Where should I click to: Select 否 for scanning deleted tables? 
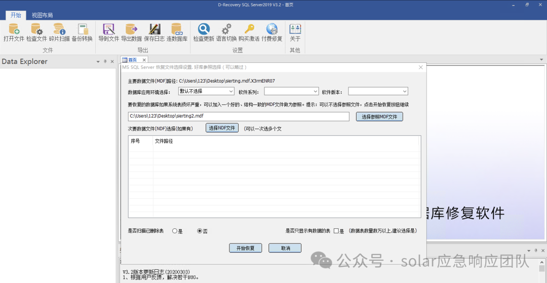[x=202, y=231]
